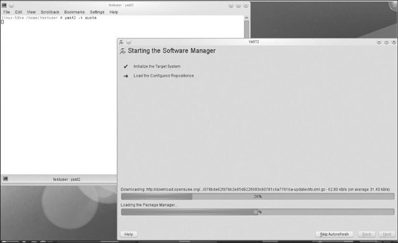Click the 'Initialize the Target System' text
This screenshot has height=243, width=398.
point(157,66)
